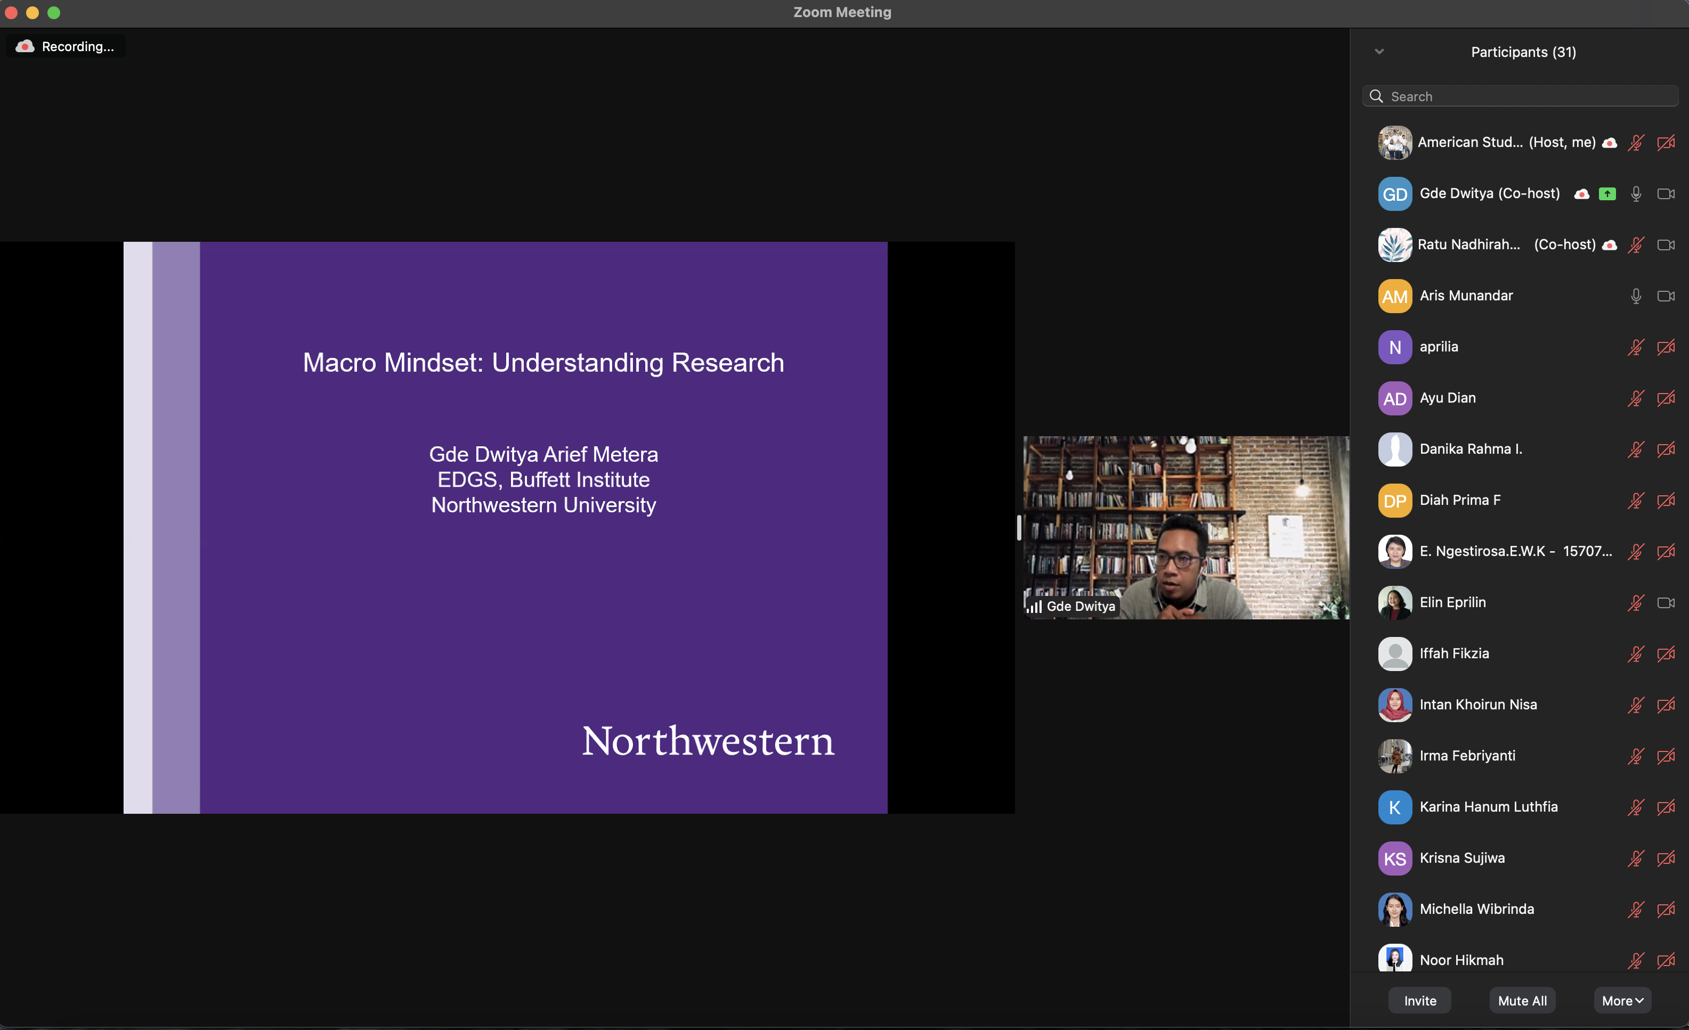Click Iffah Fikzia's muted mic icon
The image size is (1689, 1030).
[1636, 655]
